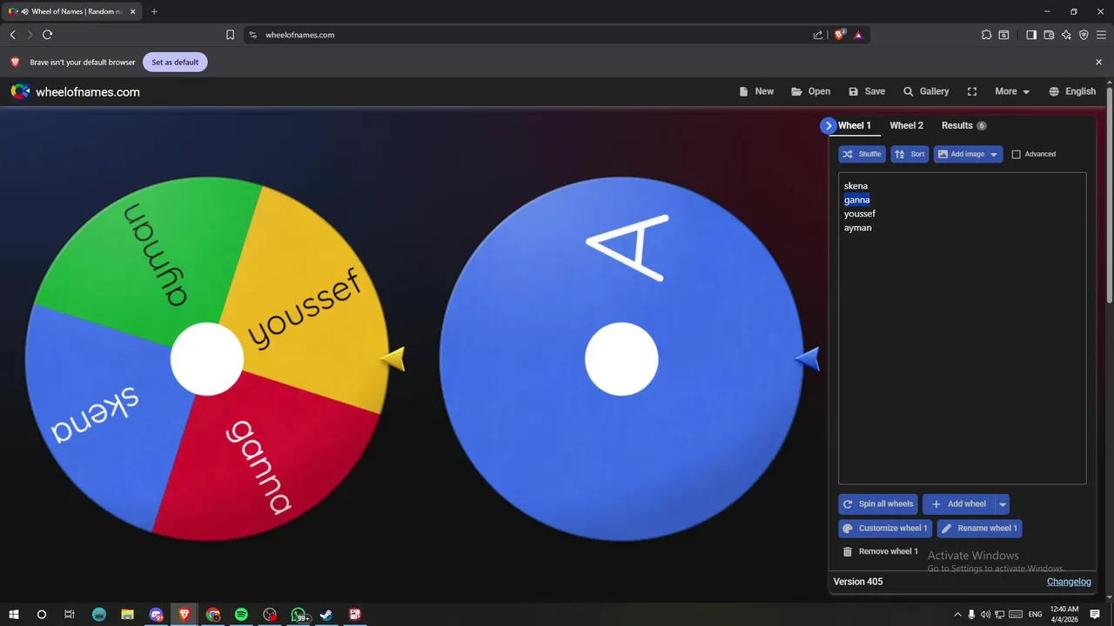Expand the Add wheel dropdown arrow
Viewport: 1114px width, 626px height.
tap(1003, 503)
